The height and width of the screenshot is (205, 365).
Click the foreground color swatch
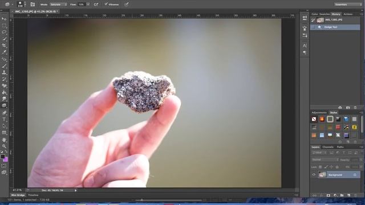click(x=3, y=157)
